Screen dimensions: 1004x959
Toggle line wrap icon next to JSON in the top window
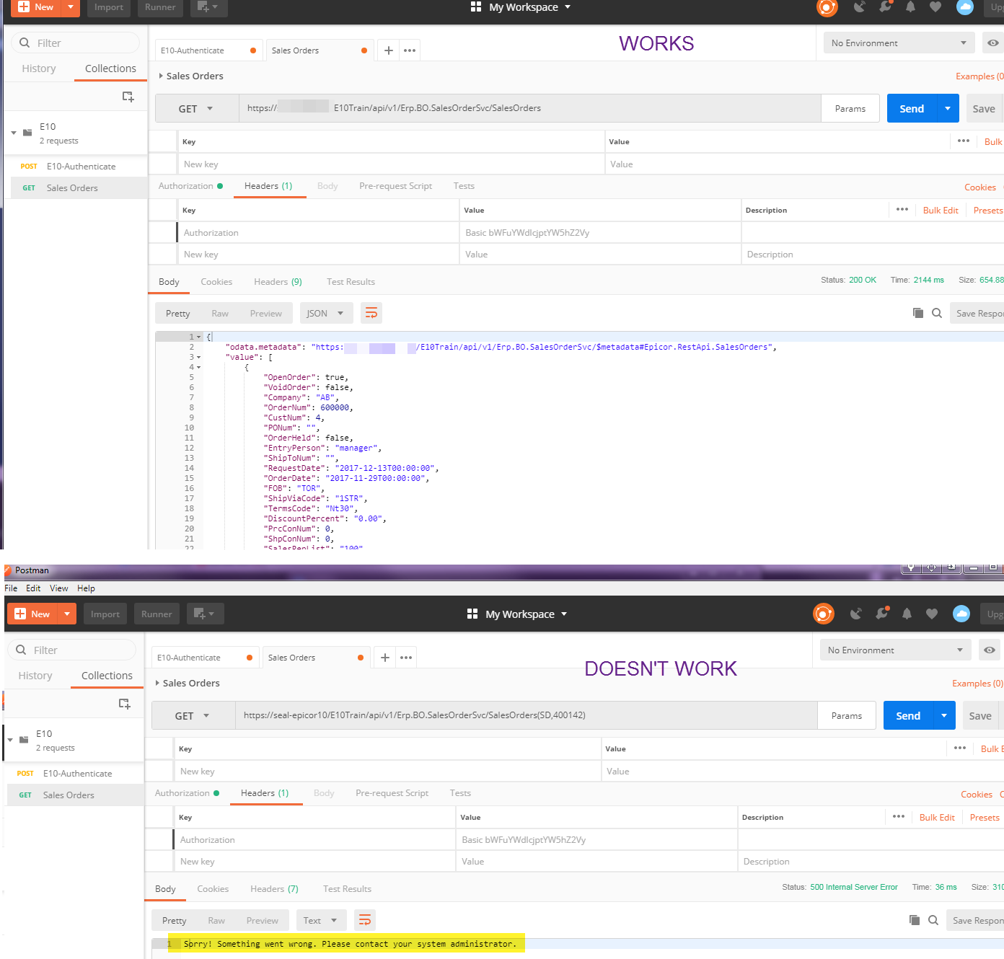371,313
